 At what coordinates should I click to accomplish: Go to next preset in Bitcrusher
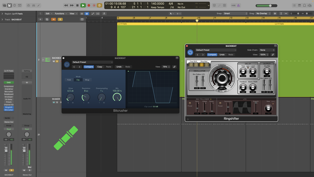[80, 67]
